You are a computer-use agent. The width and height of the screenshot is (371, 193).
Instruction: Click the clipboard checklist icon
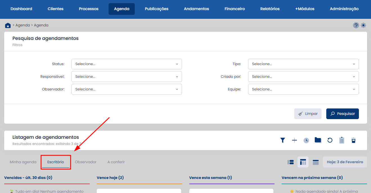point(342,140)
